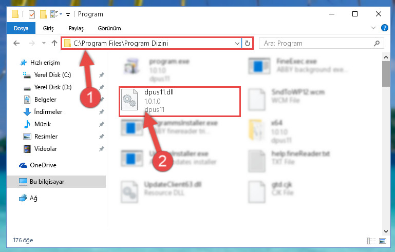Open Customize Quick Access Toolbar dropdown
This screenshot has width=395, height=252.
point(68,14)
